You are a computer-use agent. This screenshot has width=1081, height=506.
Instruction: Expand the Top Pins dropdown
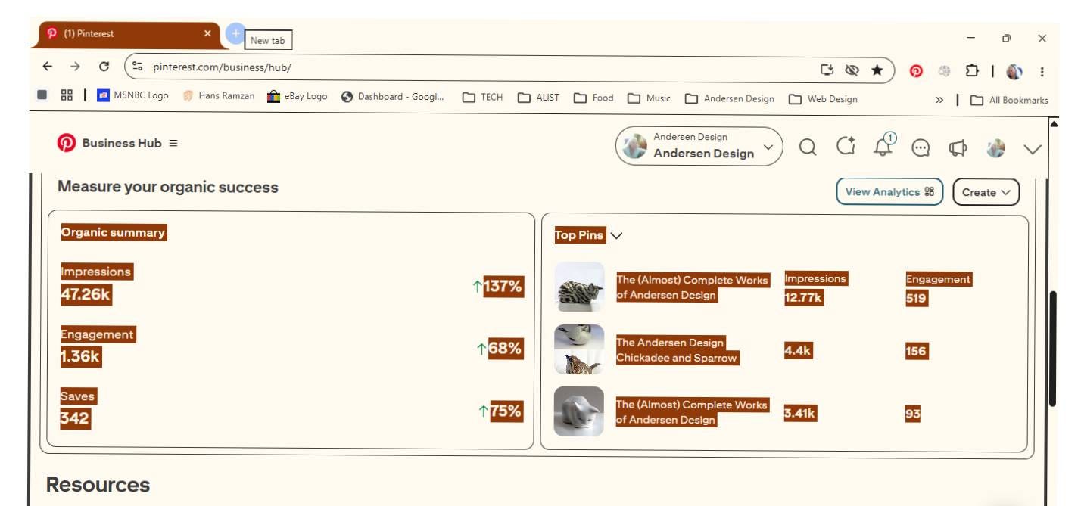click(x=616, y=235)
